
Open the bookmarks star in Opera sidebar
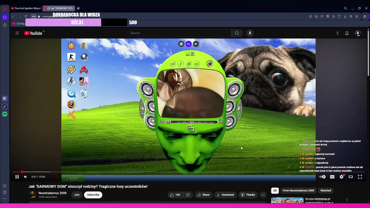tap(5, 25)
